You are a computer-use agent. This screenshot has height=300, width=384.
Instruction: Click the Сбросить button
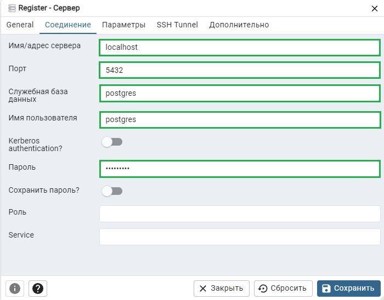pyautogui.click(x=283, y=289)
